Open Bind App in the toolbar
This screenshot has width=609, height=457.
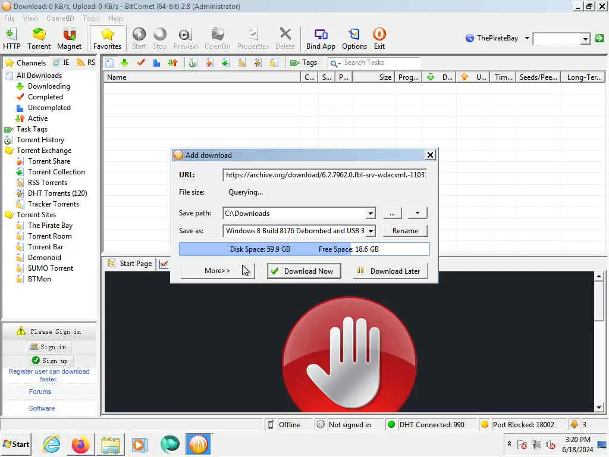321,39
